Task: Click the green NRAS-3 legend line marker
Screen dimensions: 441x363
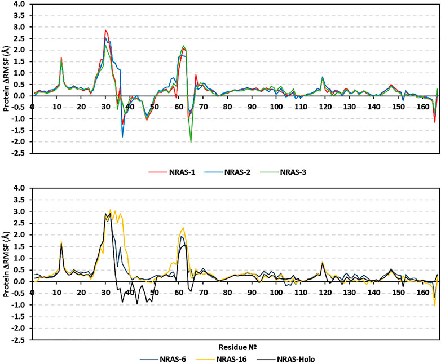Action: (269, 172)
